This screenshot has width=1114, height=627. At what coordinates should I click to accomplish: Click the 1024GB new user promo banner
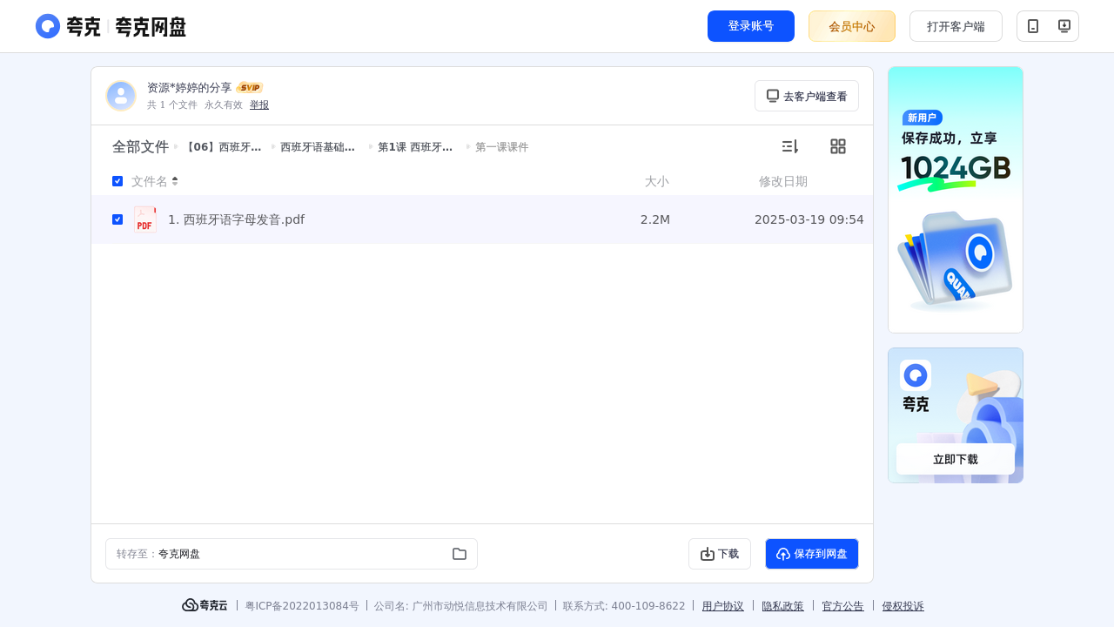956,199
